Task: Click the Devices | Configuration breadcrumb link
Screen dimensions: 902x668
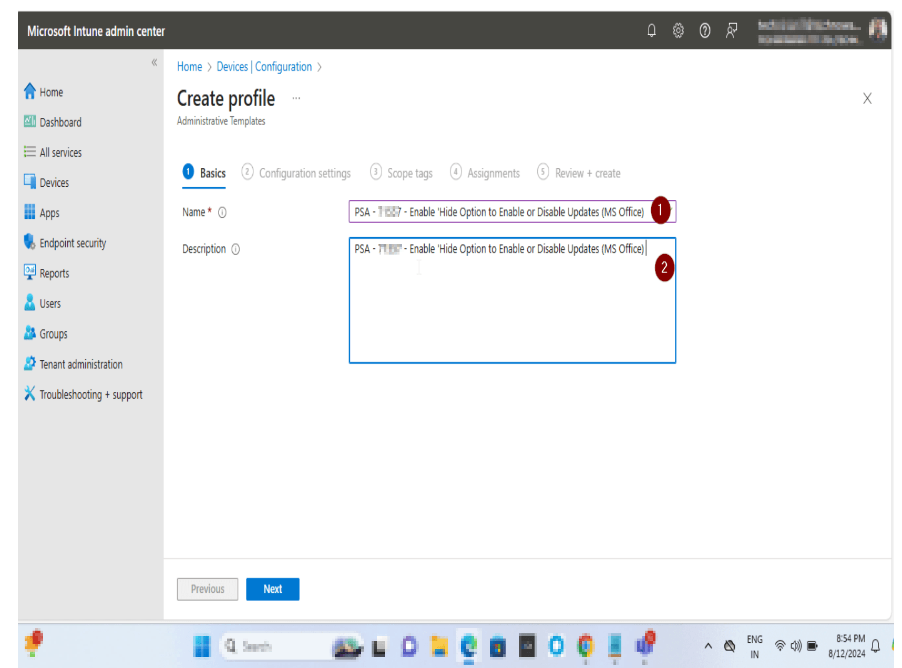Action: (264, 67)
